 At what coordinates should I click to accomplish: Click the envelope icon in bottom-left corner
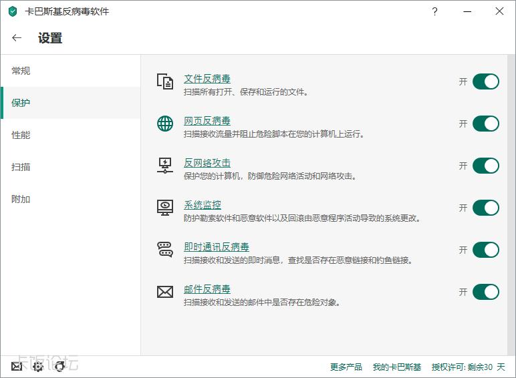click(17, 366)
